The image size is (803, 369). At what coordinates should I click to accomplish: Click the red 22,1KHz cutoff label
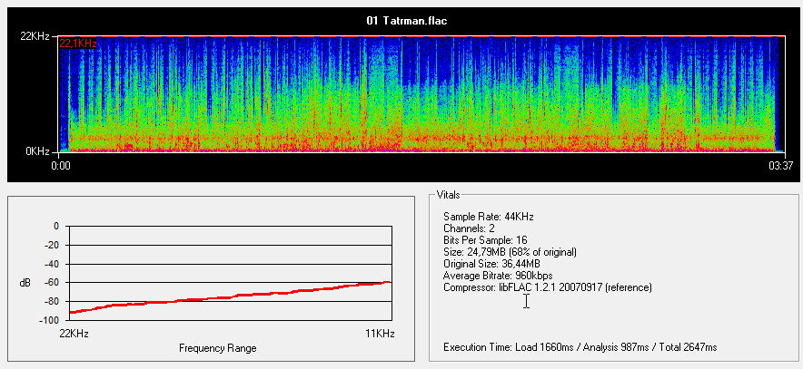[77, 43]
